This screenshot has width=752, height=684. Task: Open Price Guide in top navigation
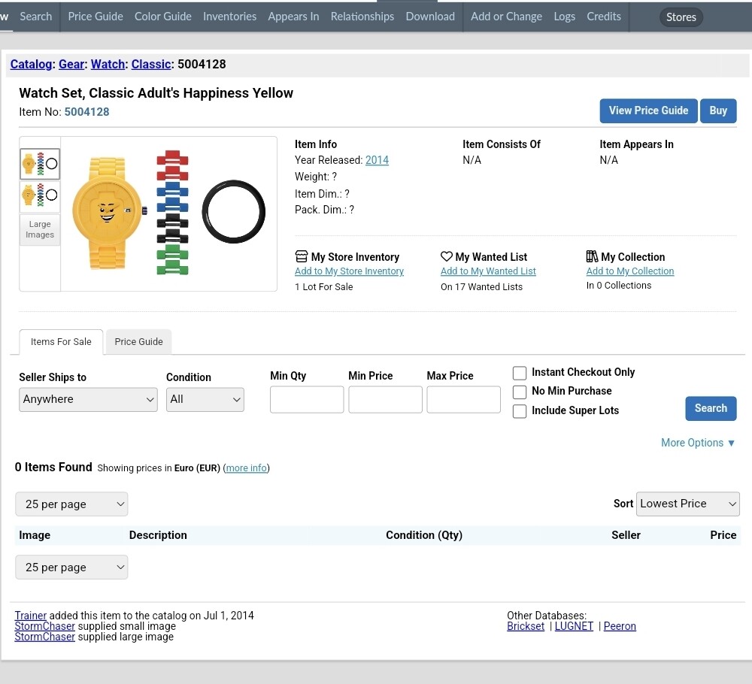coord(96,17)
